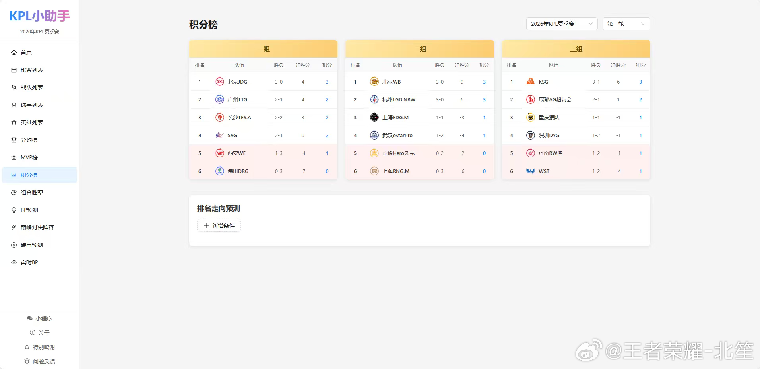Click the 长沙TES.A team logo

coord(220,117)
